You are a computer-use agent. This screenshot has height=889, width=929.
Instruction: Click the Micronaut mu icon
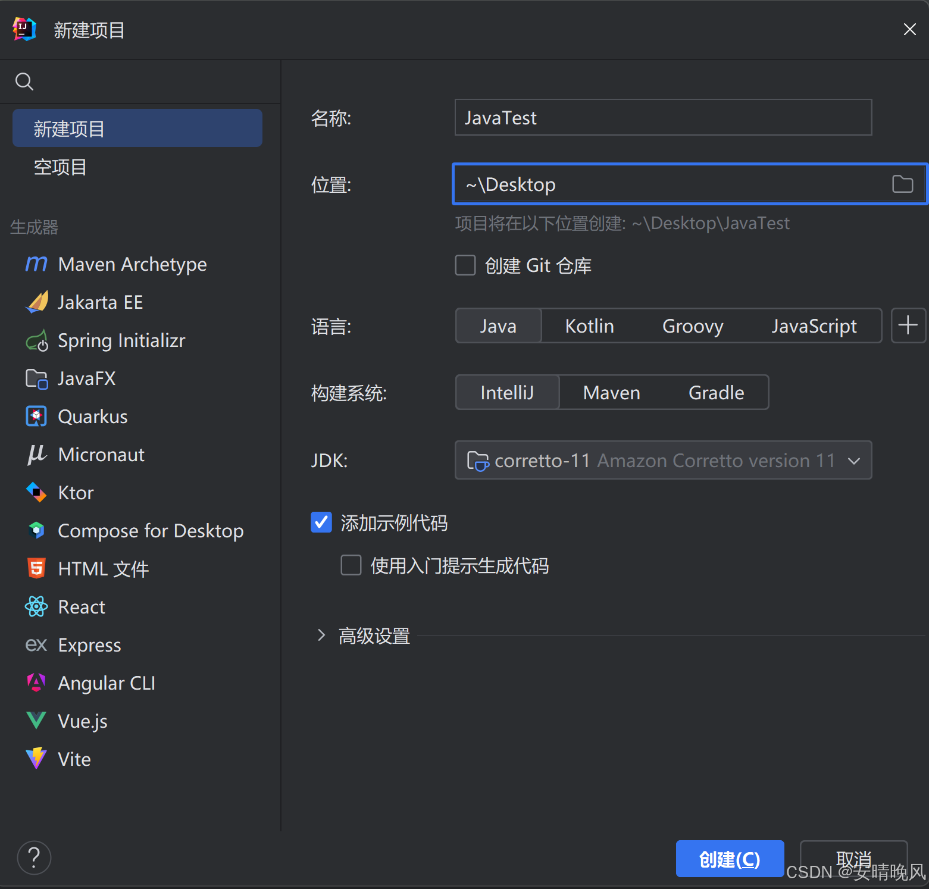[37, 454]
